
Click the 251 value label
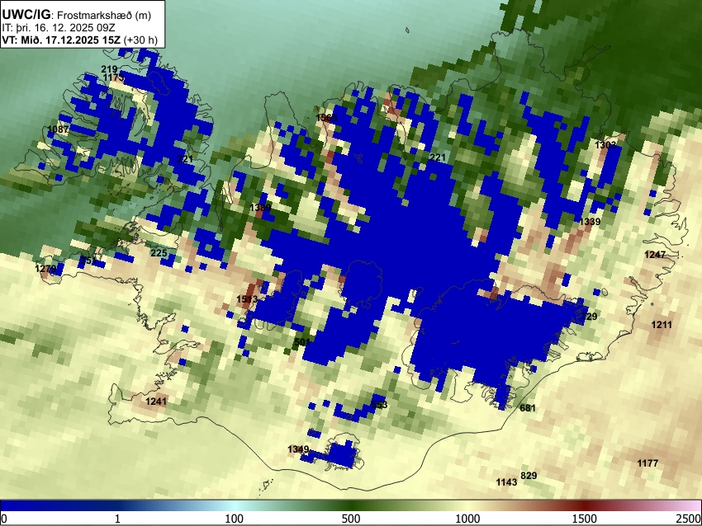[88, 261]
